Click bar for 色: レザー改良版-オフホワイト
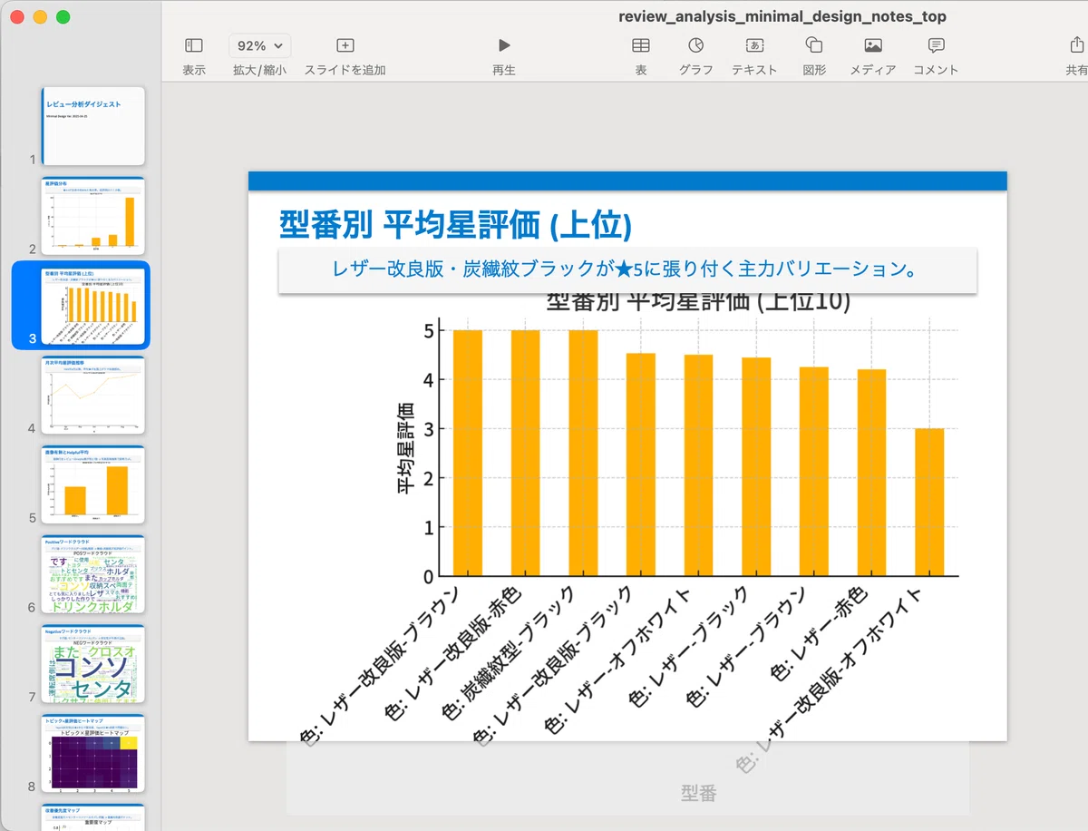 coord(929,502)
